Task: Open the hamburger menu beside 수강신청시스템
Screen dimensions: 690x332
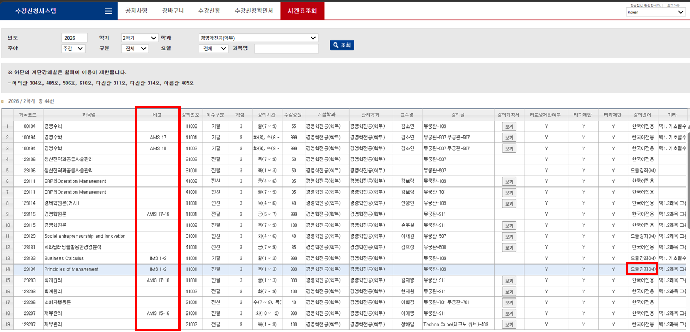Action: [x=108, y=11]
